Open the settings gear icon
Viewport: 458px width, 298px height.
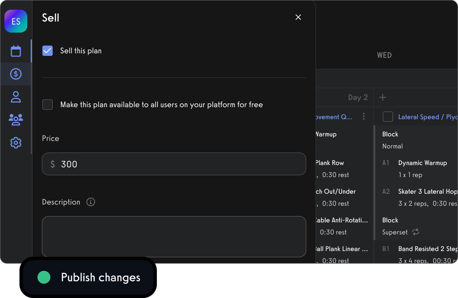tap(16, 142)
